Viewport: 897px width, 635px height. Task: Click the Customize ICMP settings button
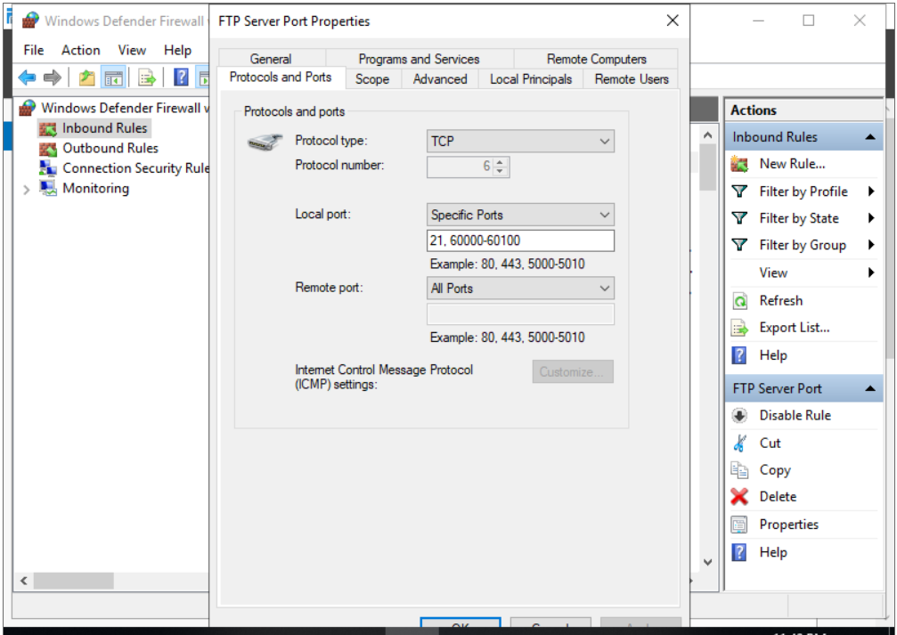[573, 372]
